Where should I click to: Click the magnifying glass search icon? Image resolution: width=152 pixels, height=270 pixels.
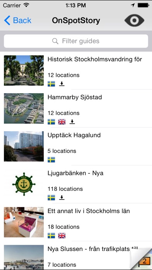point(55,41)
